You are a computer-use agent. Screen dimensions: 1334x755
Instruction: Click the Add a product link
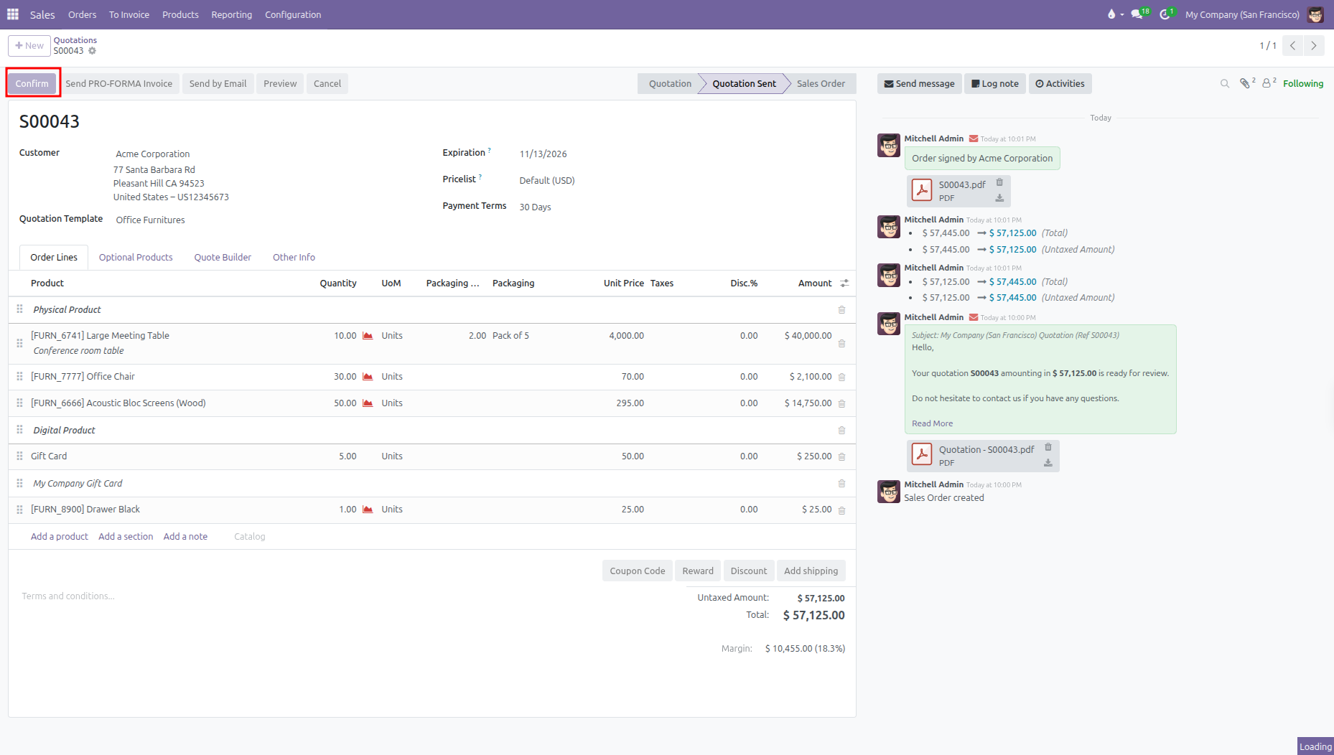60,537
